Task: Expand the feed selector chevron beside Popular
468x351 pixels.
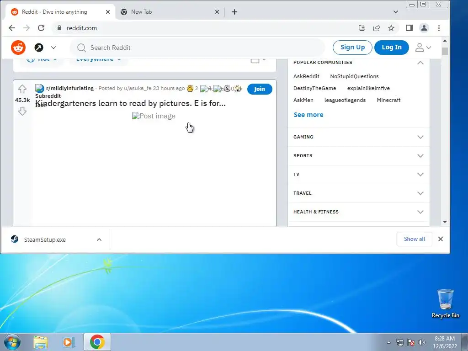Action: [53, 48]
